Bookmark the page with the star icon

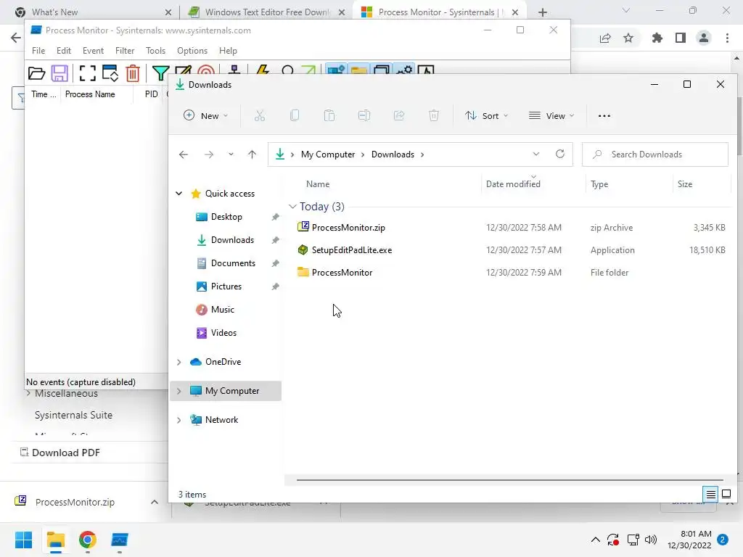click(628, 38)
